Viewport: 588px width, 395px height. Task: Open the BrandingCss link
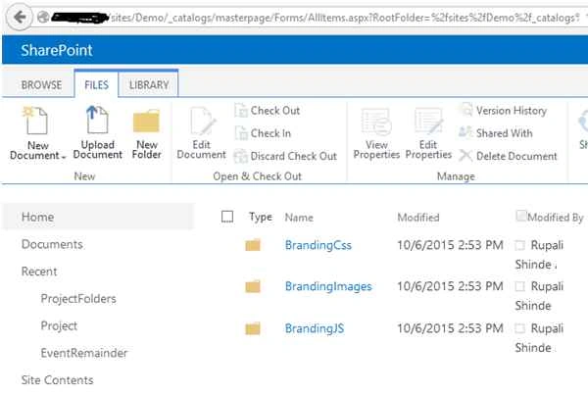coord(318,245)
